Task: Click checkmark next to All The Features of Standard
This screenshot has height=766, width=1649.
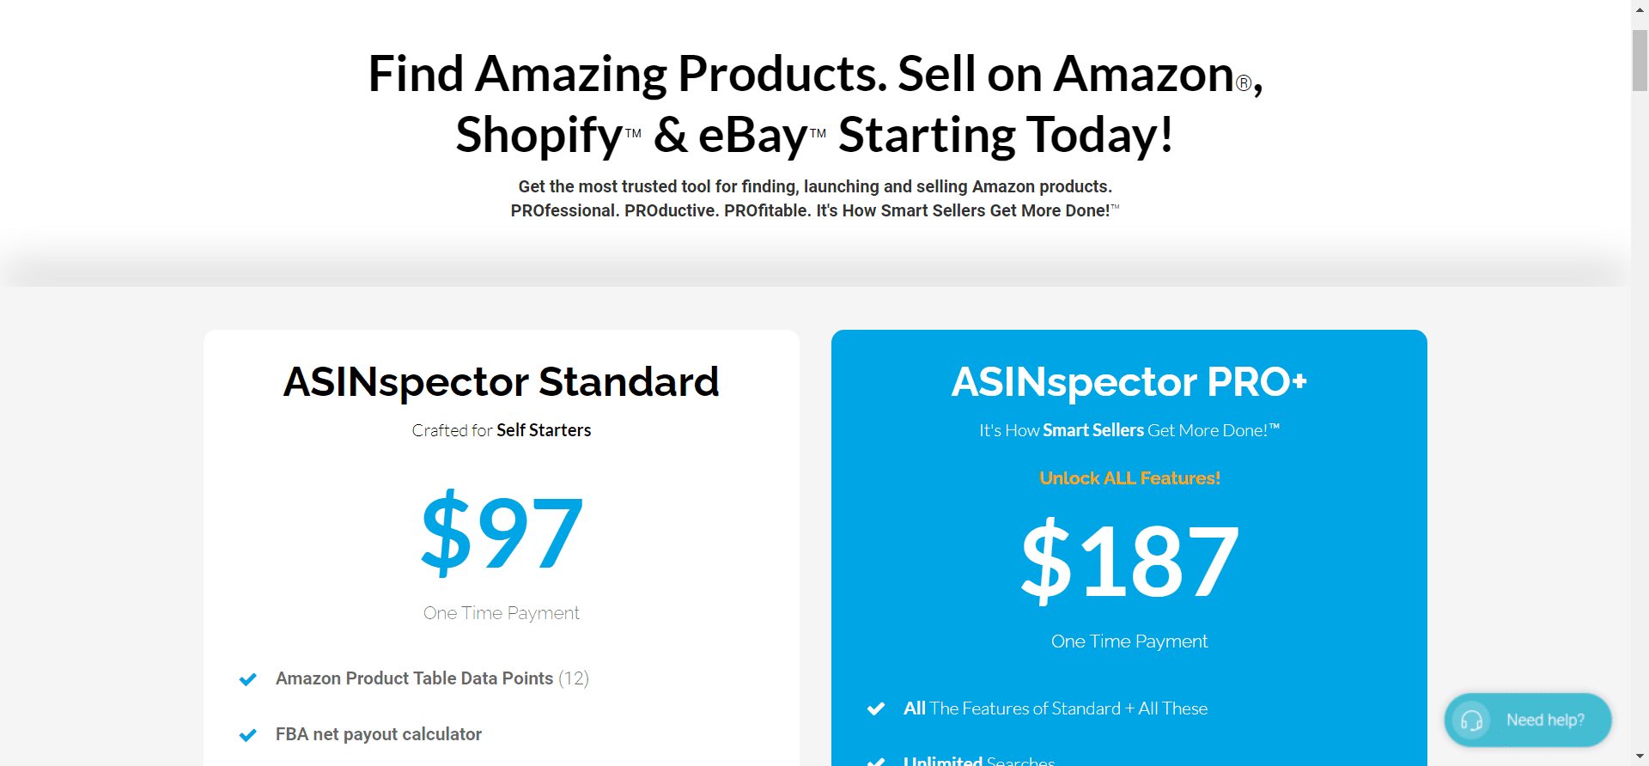Action: (x=876, y=708)
